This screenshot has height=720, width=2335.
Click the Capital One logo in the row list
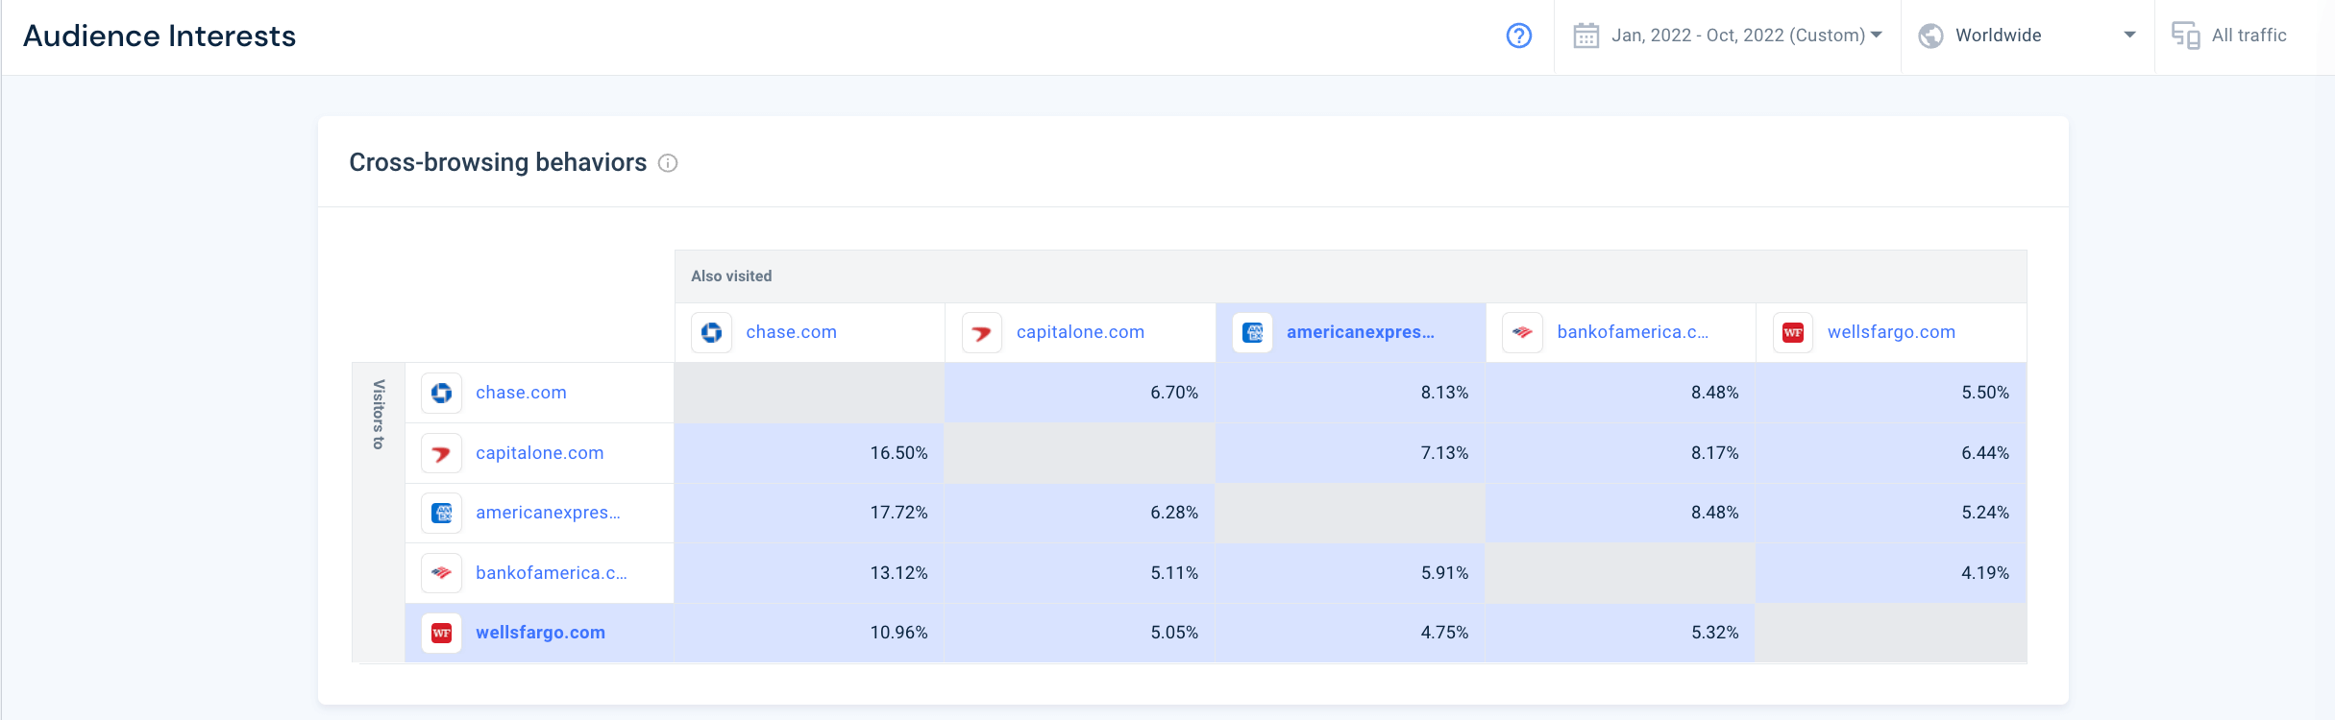pyautogui.click(x=442, y=453)
